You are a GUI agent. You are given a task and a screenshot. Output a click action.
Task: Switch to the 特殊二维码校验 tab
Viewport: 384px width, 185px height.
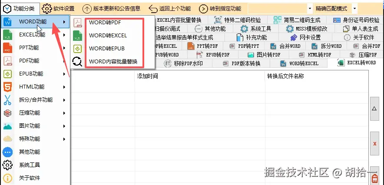(x=238, y=20)
